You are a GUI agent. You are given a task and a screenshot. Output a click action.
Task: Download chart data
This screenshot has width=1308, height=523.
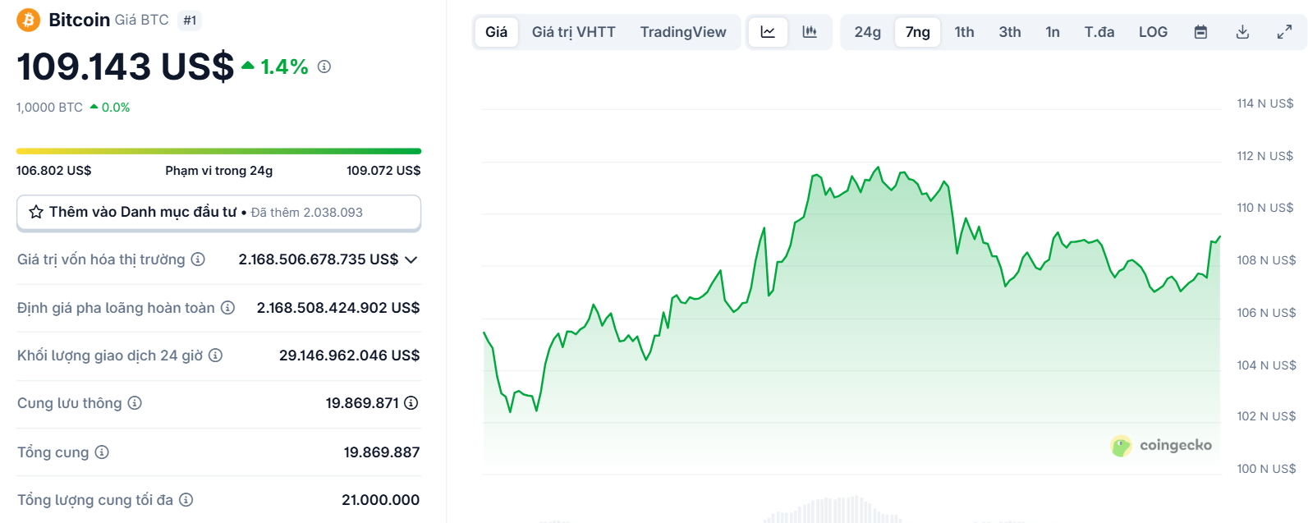pos(1242,32)
